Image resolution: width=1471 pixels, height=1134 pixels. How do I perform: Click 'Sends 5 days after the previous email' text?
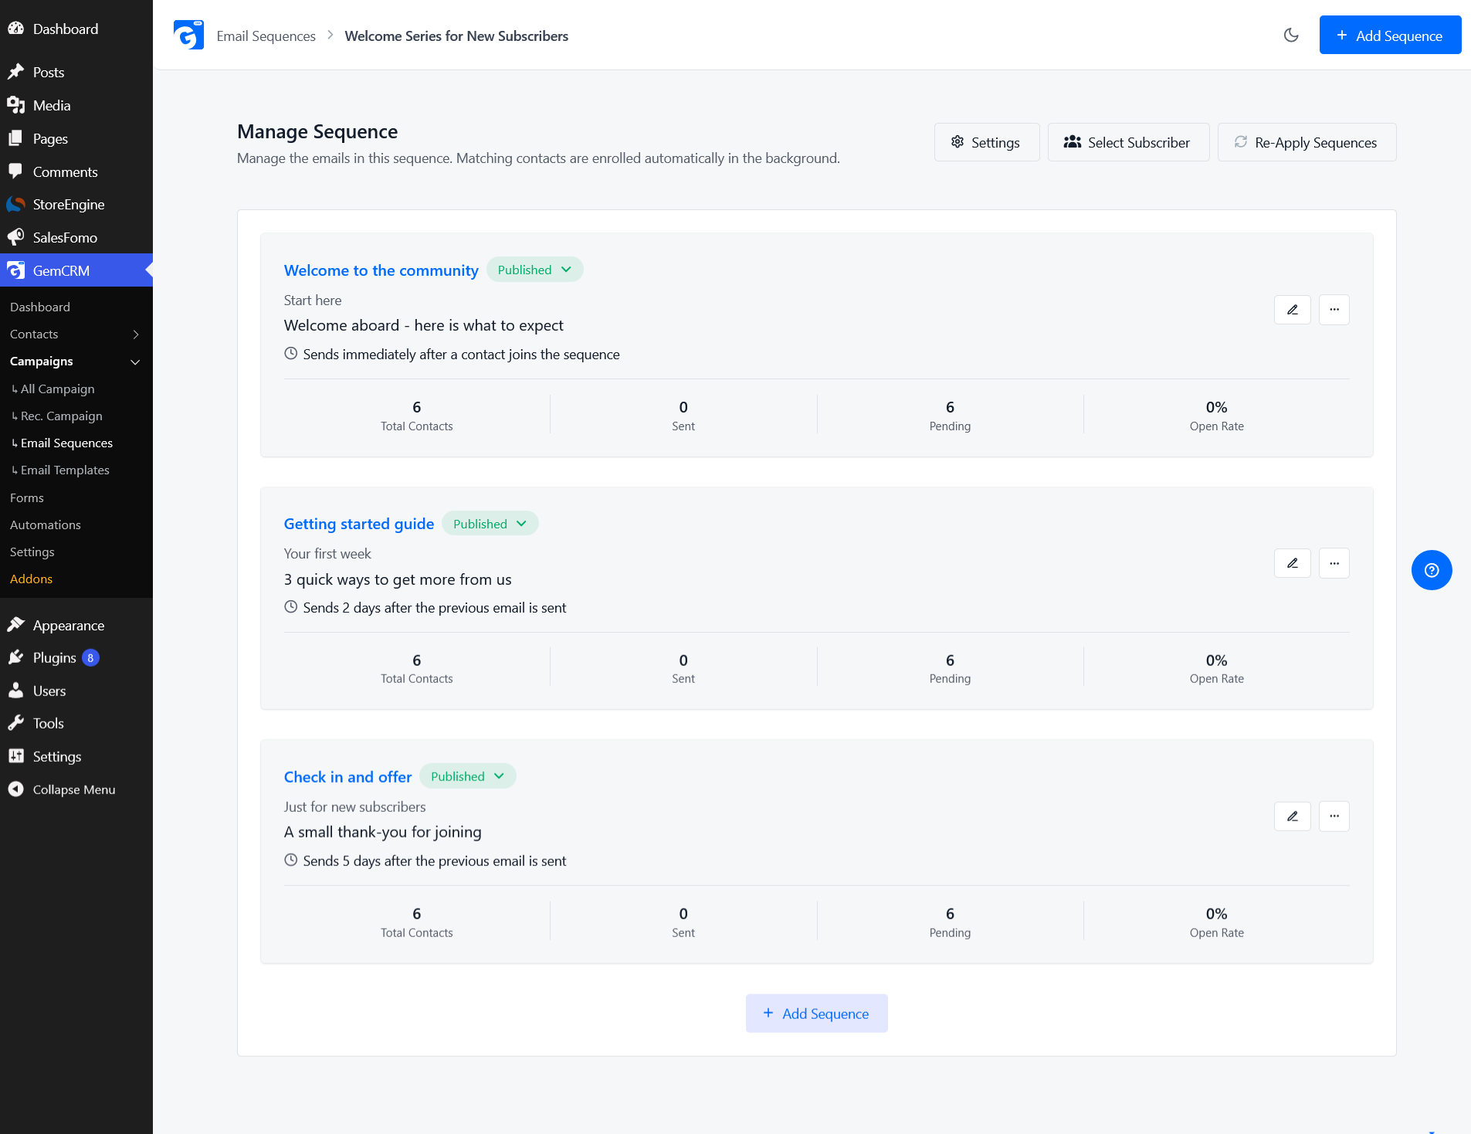(434, 861)
